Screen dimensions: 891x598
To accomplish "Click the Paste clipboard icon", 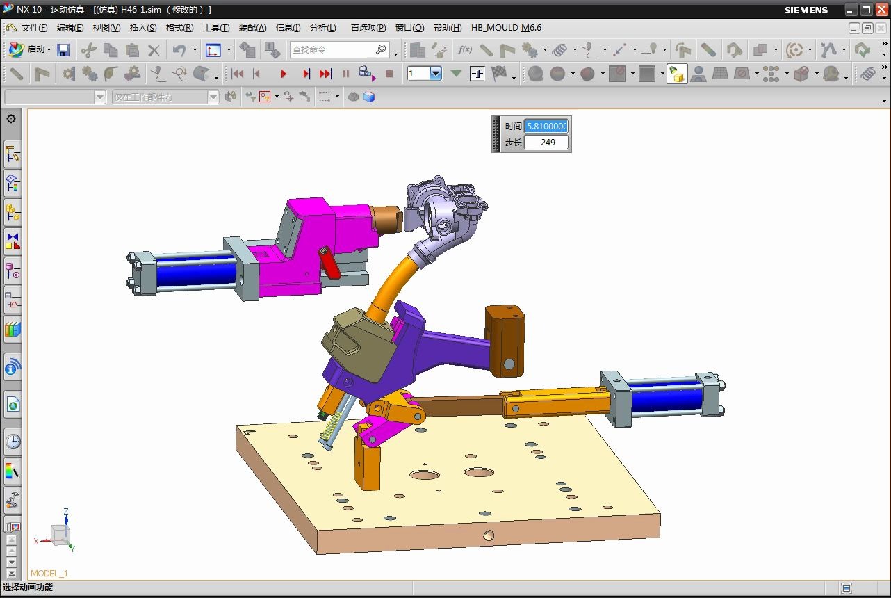I will pos(132,50).
